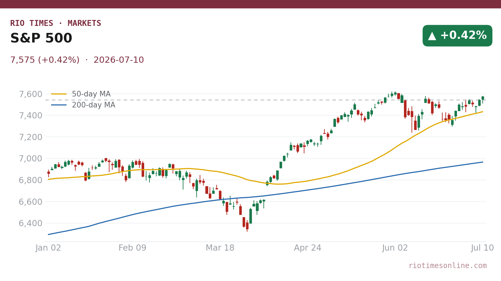Click the S&P 500 chart title
The height and width of the screenshot is (281, 501).
41,39
